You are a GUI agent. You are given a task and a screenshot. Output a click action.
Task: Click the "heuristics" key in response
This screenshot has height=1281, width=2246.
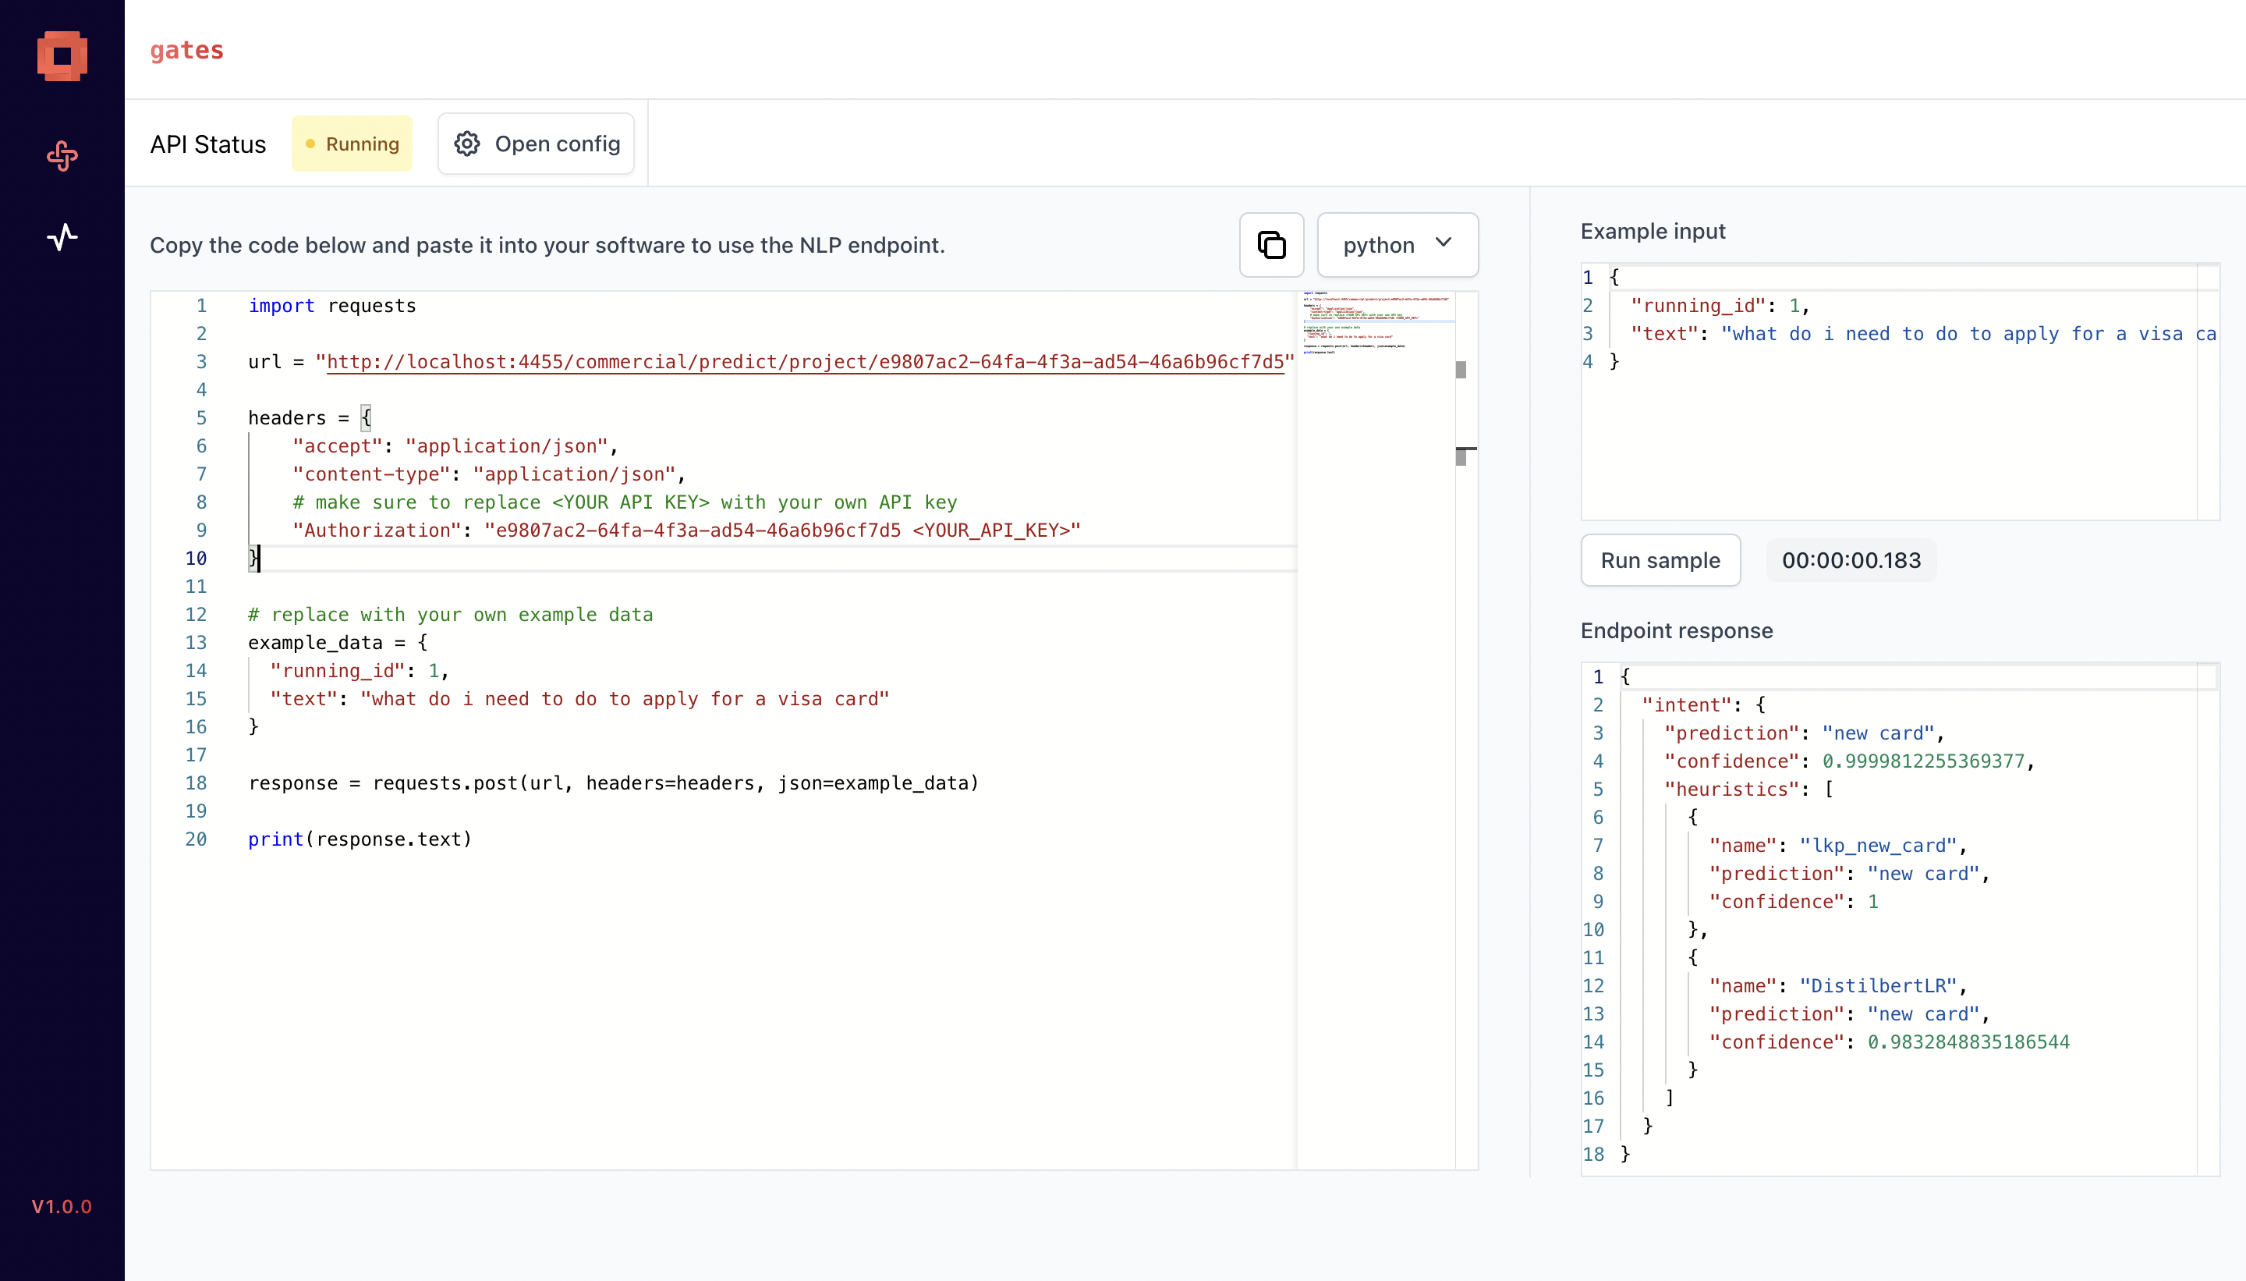pyautogui.click(x=1731, y=790)
